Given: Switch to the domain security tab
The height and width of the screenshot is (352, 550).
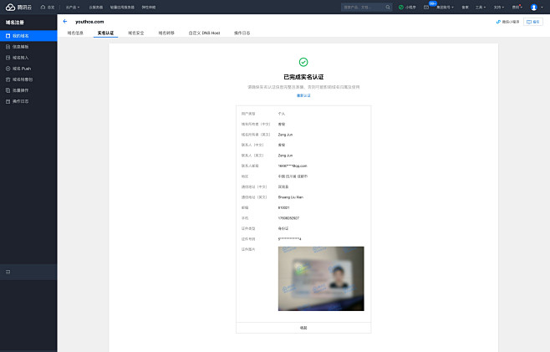Looking at the screenshot, I should click(x=135, y=33).
